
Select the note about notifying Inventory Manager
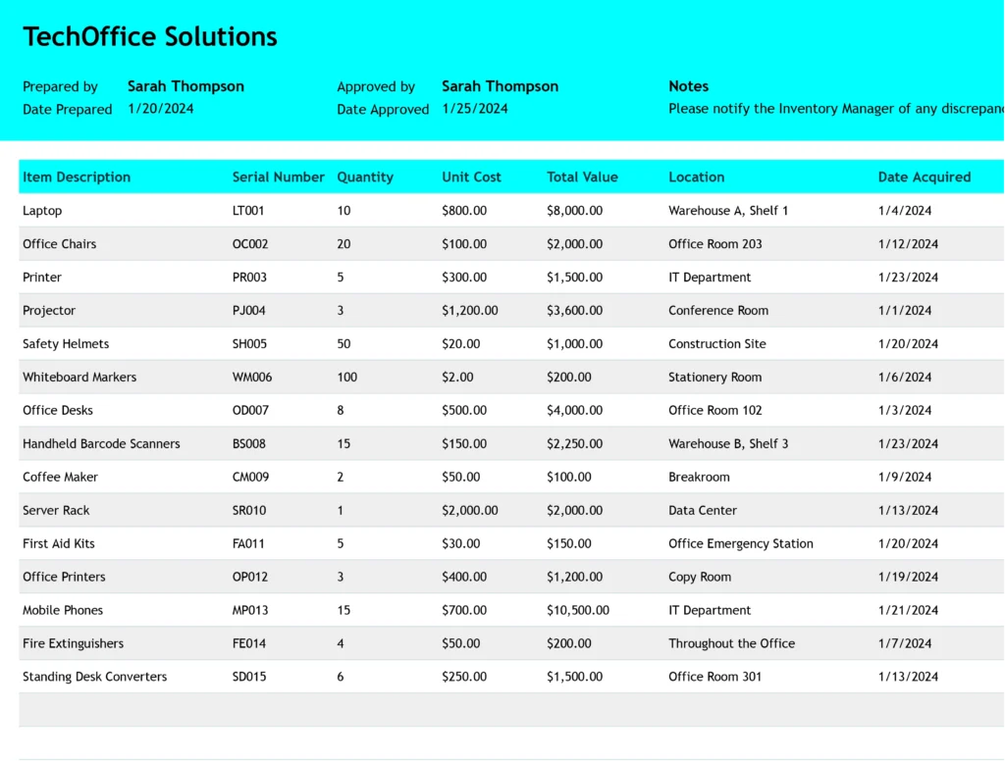(x=836, y=109)
